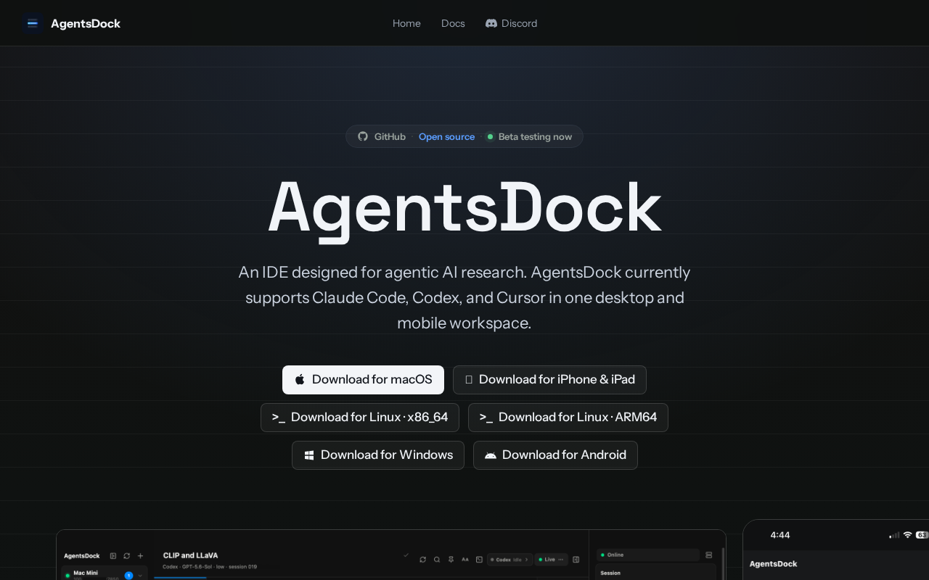Screen dimensions: 929x580
Task: Click the CLIP and LLaVA session title
Action: click(190, 555)
